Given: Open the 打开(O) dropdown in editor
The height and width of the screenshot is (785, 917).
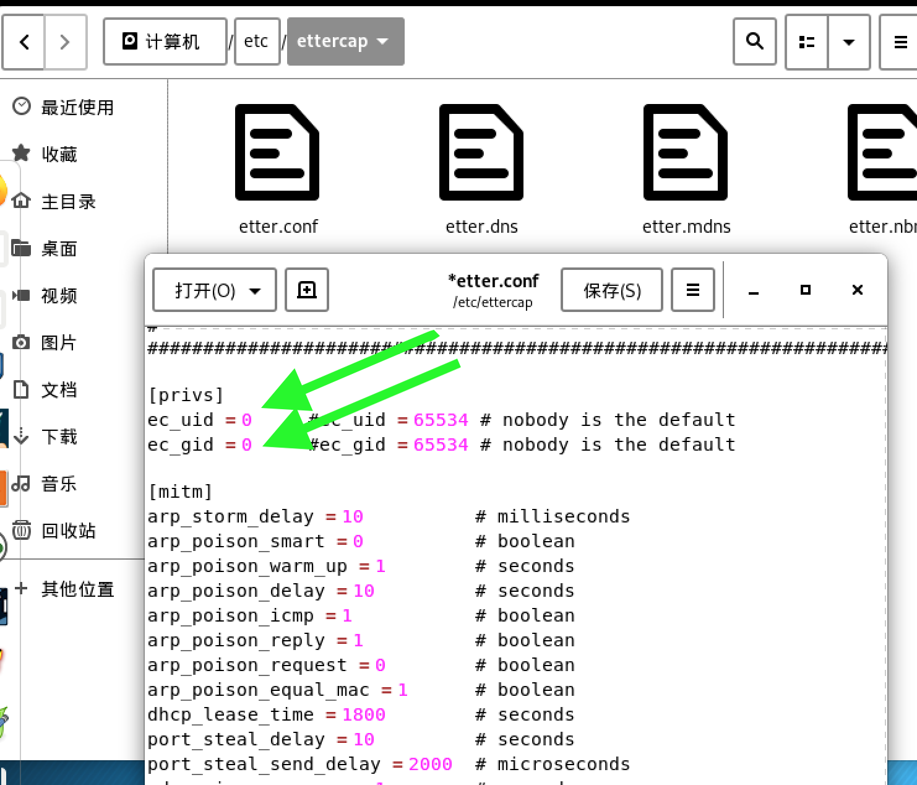Looking at the screenshot, I should coord(214,290).
